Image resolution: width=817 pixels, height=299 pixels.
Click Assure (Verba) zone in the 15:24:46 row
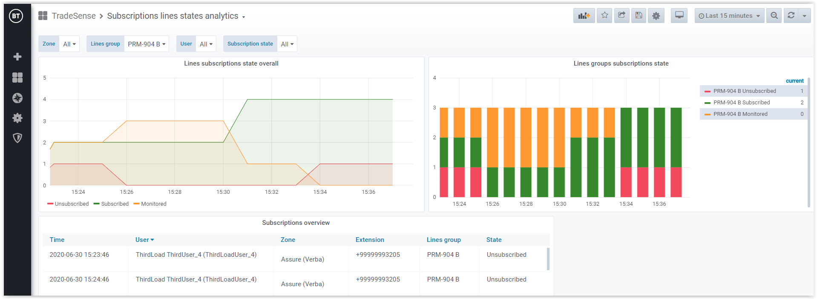302,284
